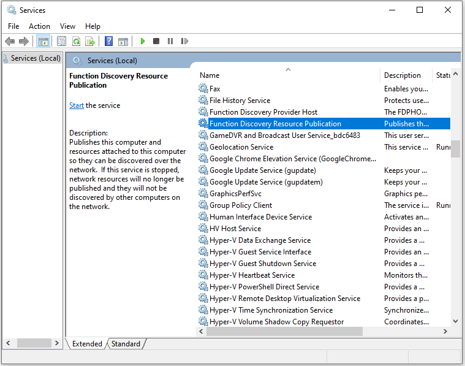Select Hyper-V Volume Shadow Copy Requestor

click(324, 321)
